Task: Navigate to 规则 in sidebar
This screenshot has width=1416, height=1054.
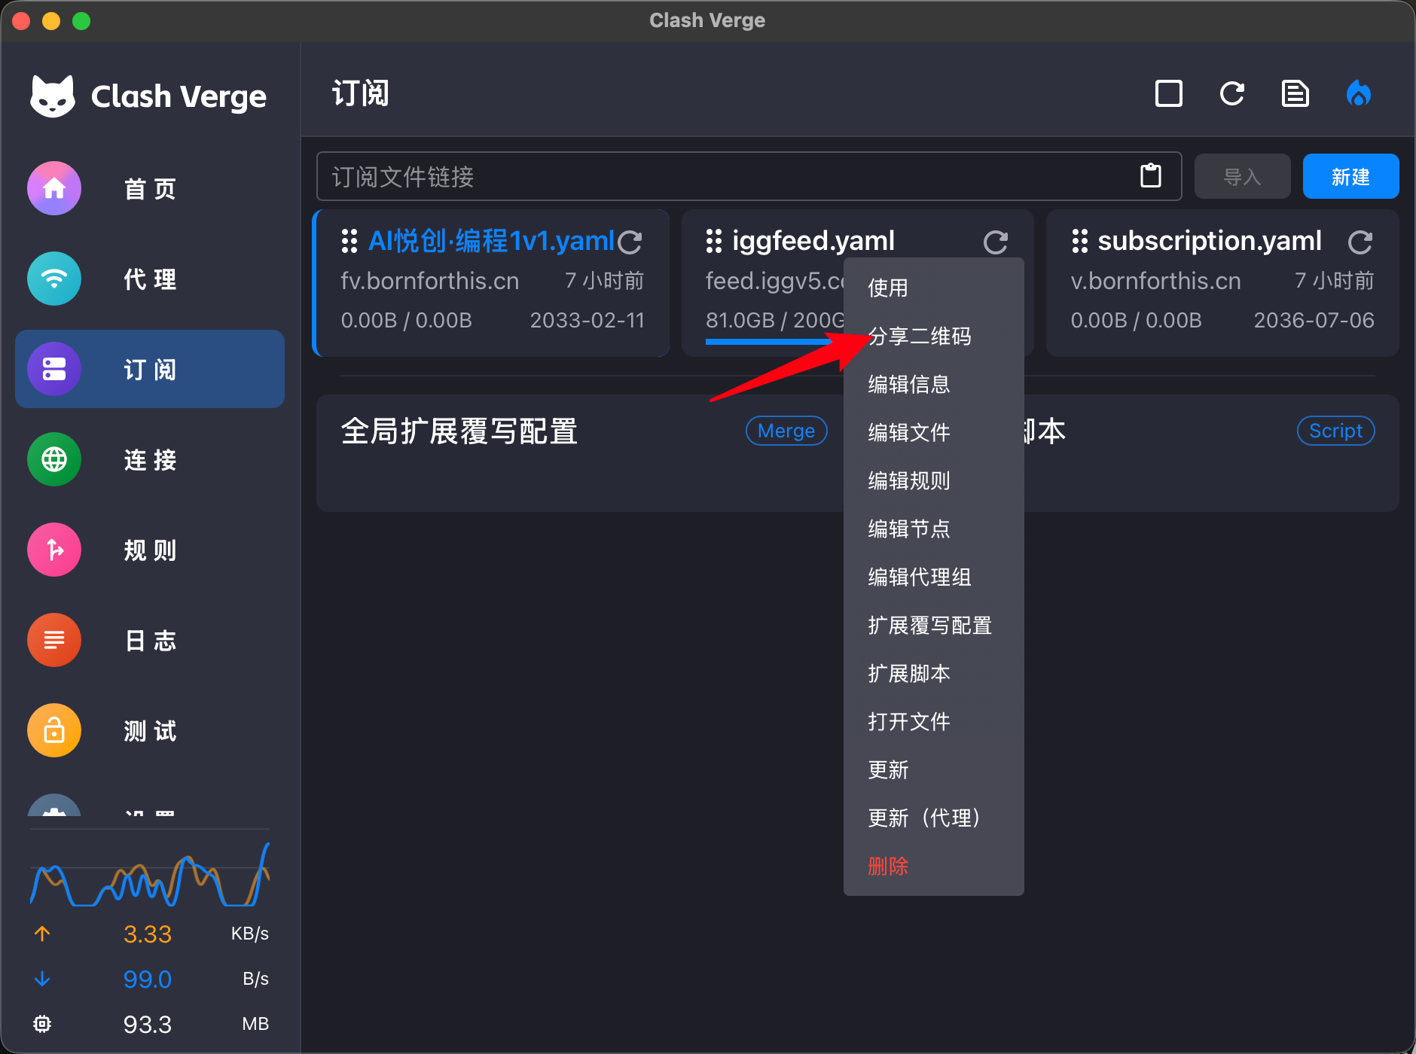Action: click(150, 550)
